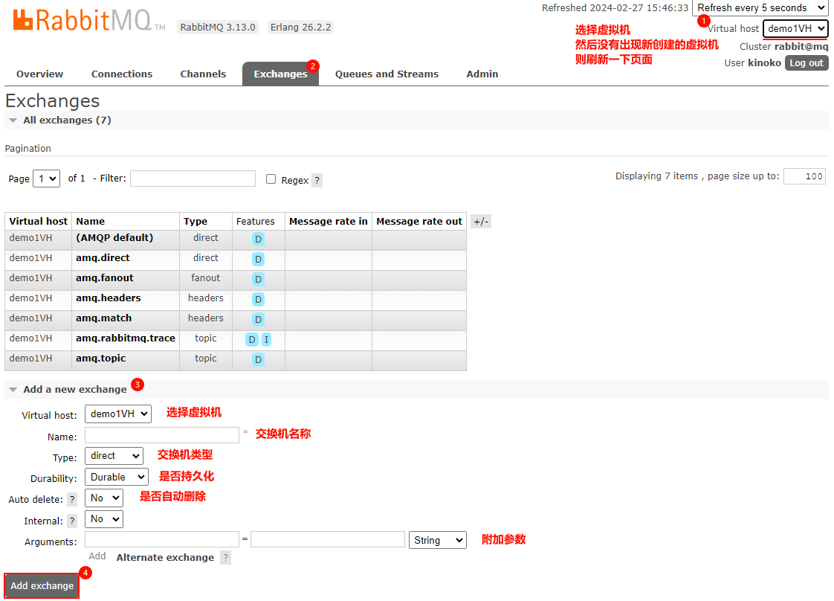This screenshot has height=601, width=834.
Task: Open the Page number dropdown
Action: 46,179
